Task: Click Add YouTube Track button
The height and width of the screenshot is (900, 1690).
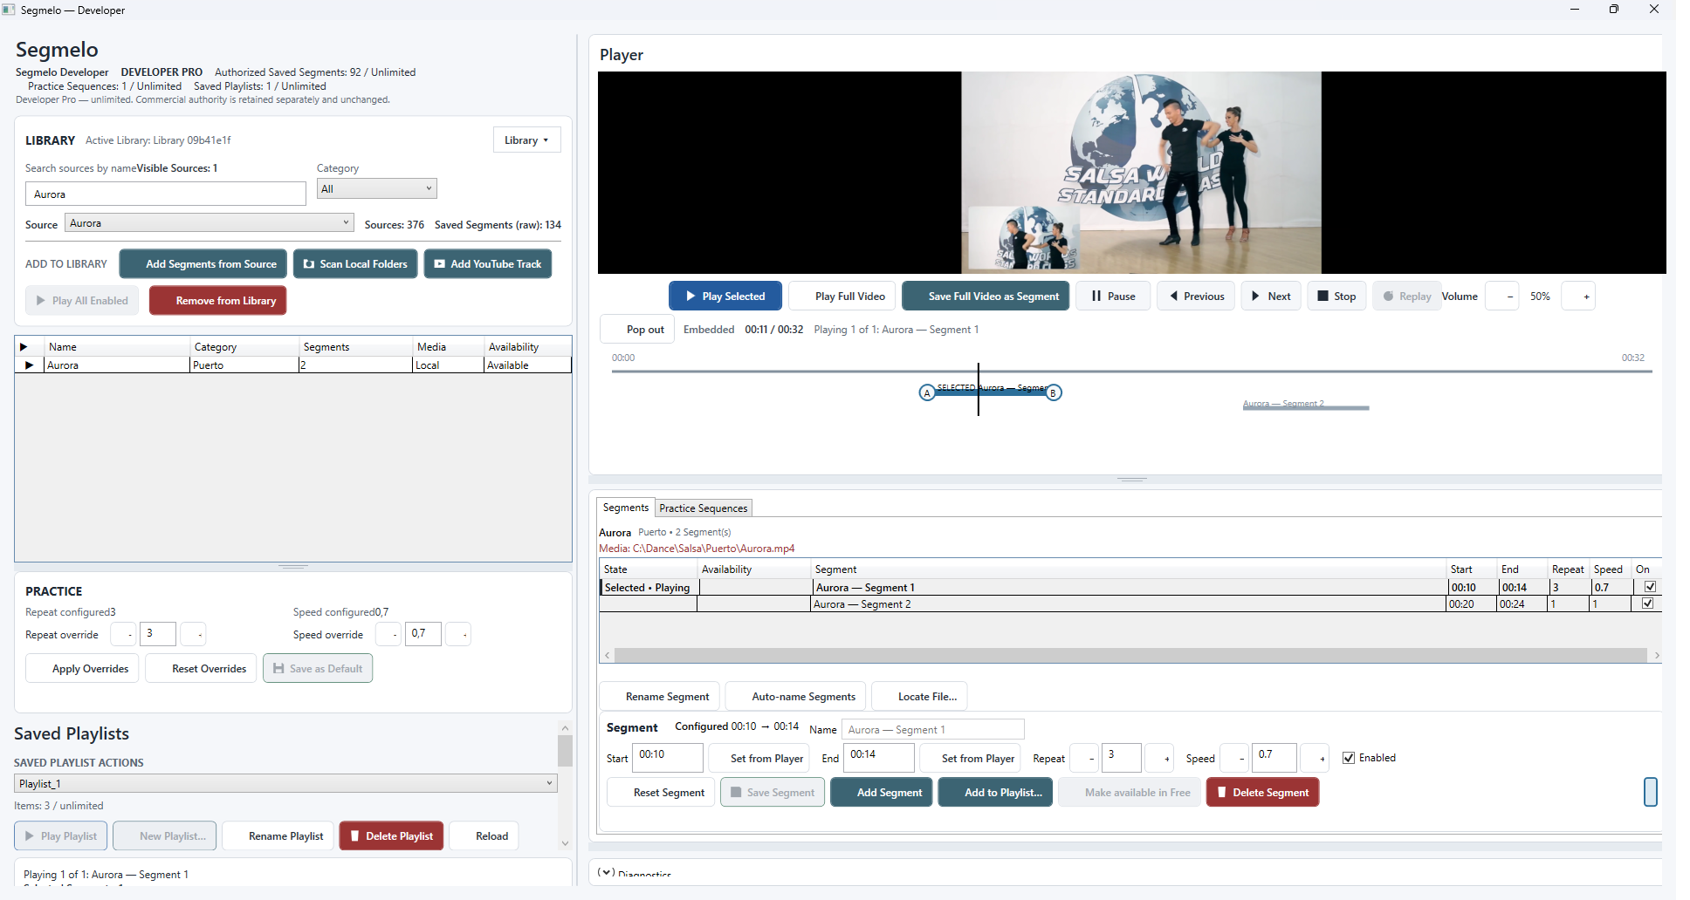Action: pyautogui.click(x=487, y=264)
